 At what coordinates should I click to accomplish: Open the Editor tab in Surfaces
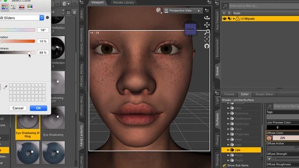point(245,94)
